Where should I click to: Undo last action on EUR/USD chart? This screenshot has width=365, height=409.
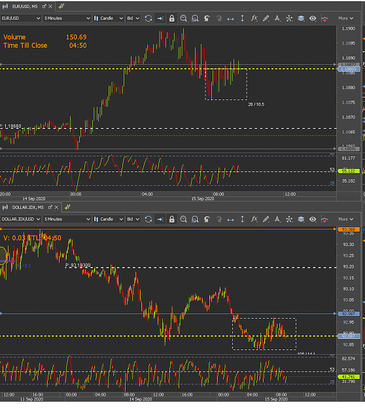click(x=207, y=18)
